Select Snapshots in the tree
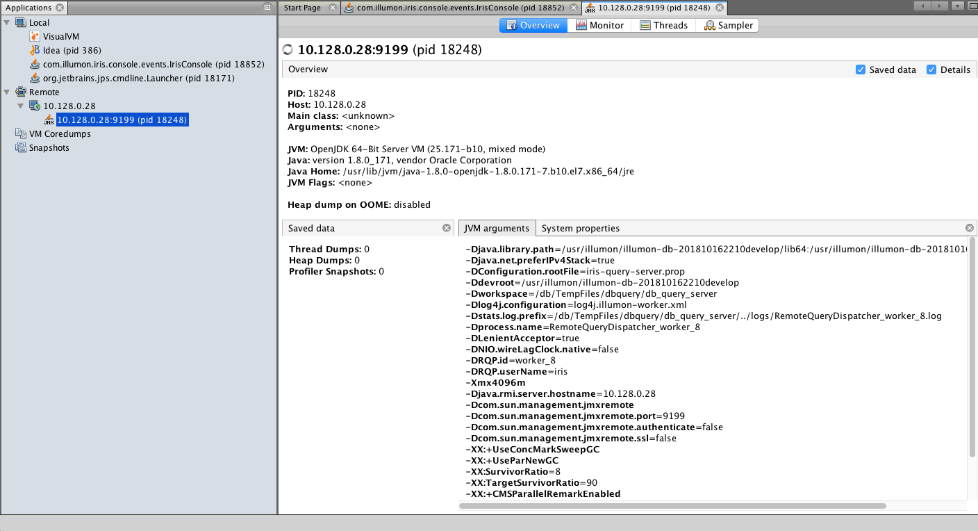Screen dimensions: 978x531 (x=49, y=147)
